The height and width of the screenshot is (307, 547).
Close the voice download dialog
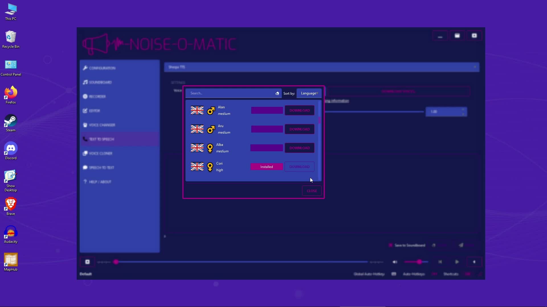(x=312, y=191)
